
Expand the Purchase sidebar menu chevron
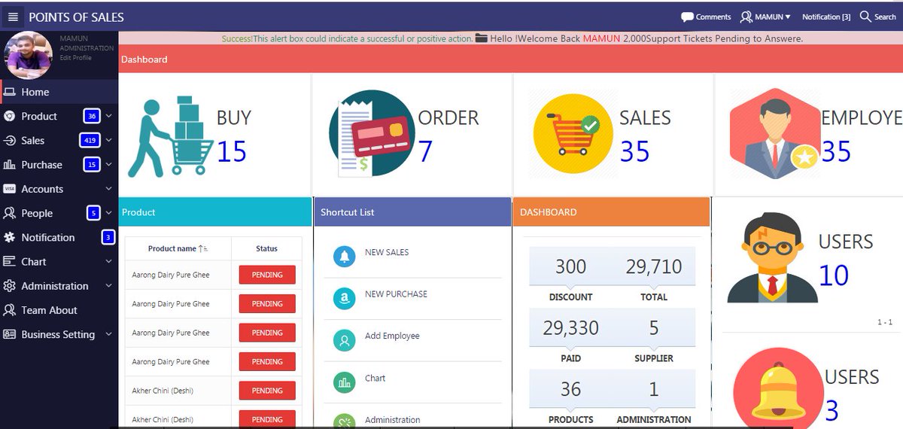(109, 164)
